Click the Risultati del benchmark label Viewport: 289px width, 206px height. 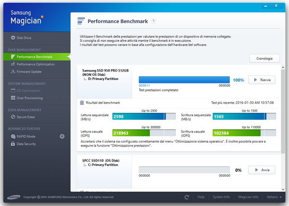tap(103, 103)
